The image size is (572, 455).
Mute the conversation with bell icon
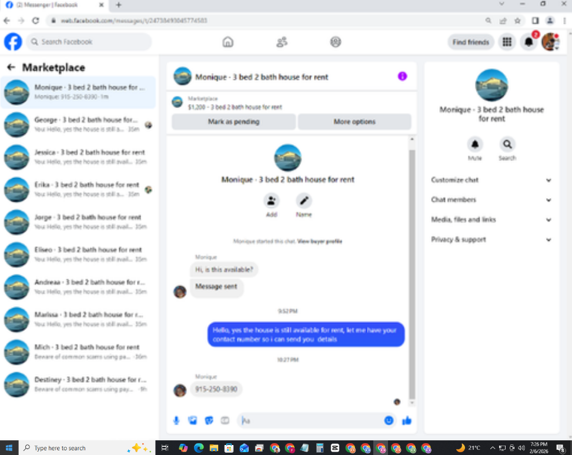tap(474, 145)
